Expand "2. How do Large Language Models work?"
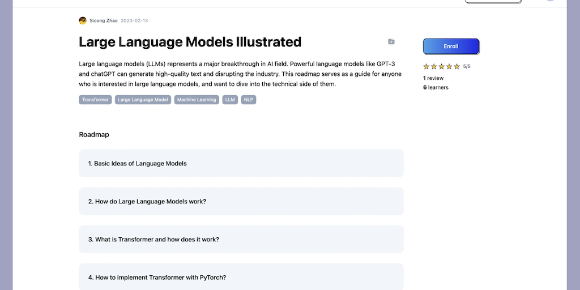 coord(241,201)
